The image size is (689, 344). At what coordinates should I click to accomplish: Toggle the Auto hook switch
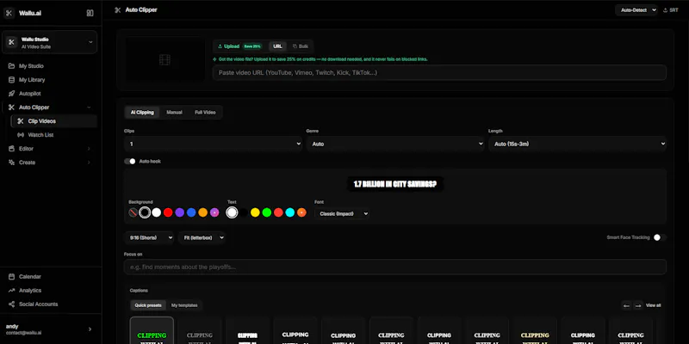click(130, 162)
